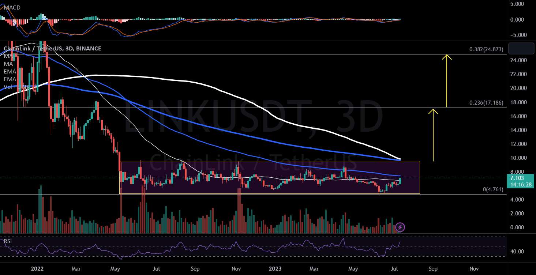Image resolution: width=536 pixels, height=275 pixels.
Task: Click the 10.000 price scale label
Action: point(518,158)
